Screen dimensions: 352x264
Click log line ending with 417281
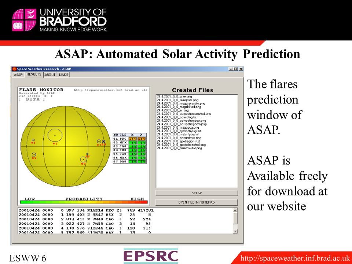(x=86, y=210)
